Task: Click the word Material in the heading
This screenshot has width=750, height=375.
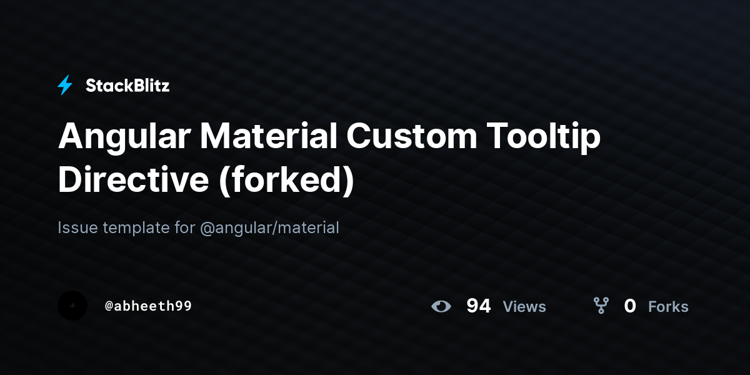Action: coord(268,137)
